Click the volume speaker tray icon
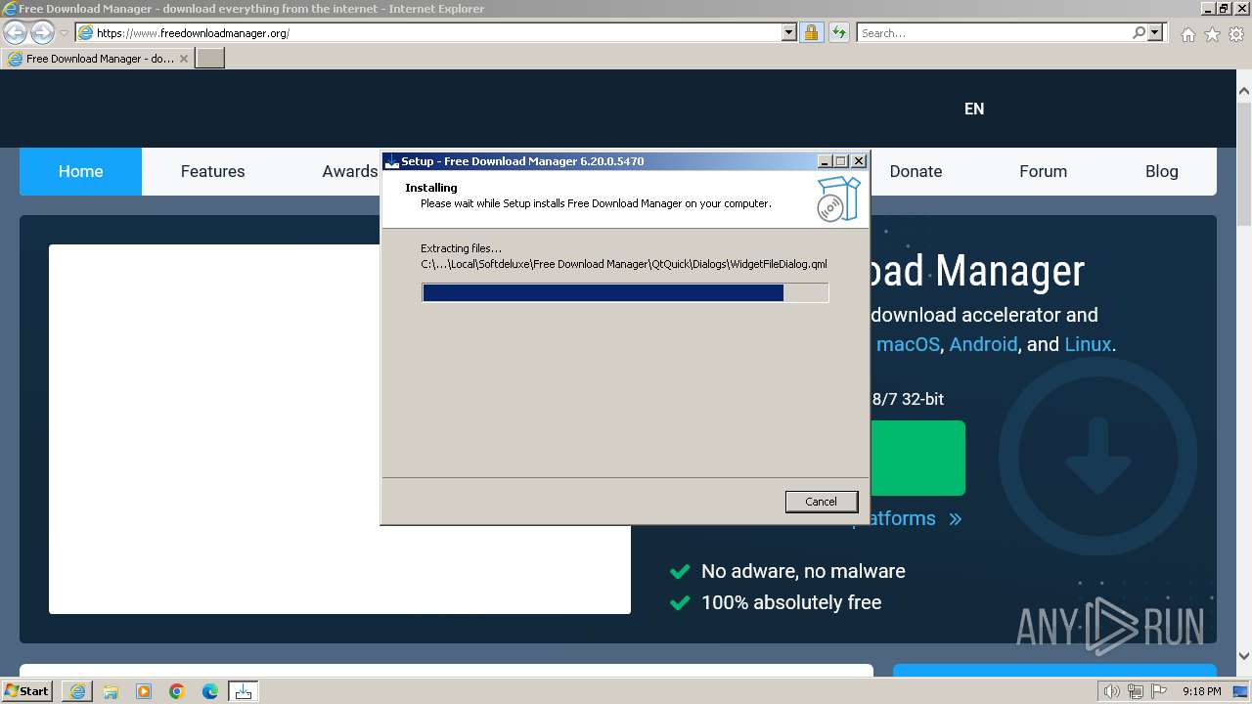Screen dimensions: 1252x704 tap(1111, 691)
